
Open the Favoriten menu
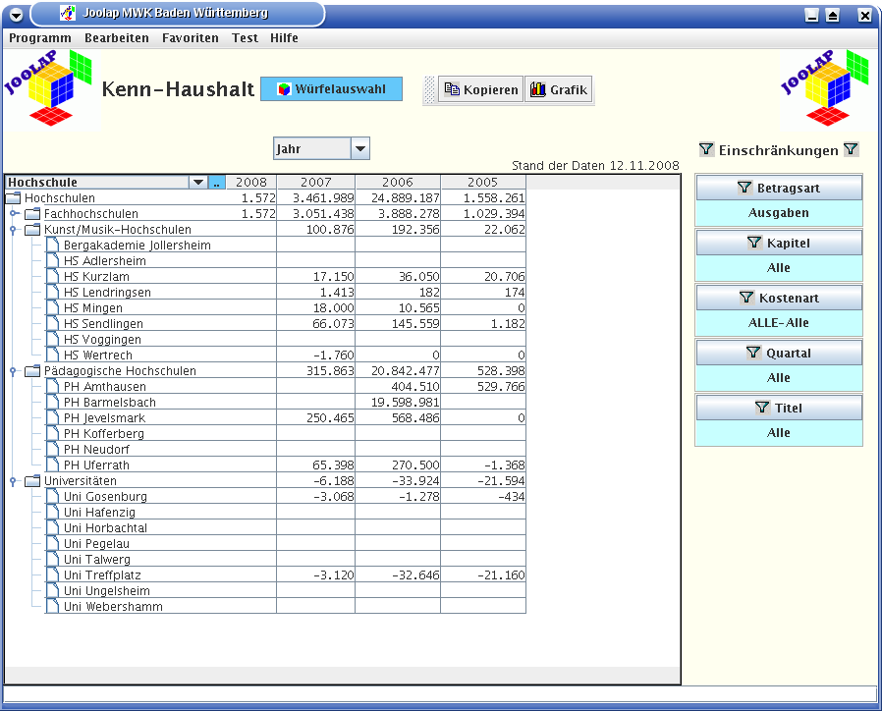pos(191,38)
